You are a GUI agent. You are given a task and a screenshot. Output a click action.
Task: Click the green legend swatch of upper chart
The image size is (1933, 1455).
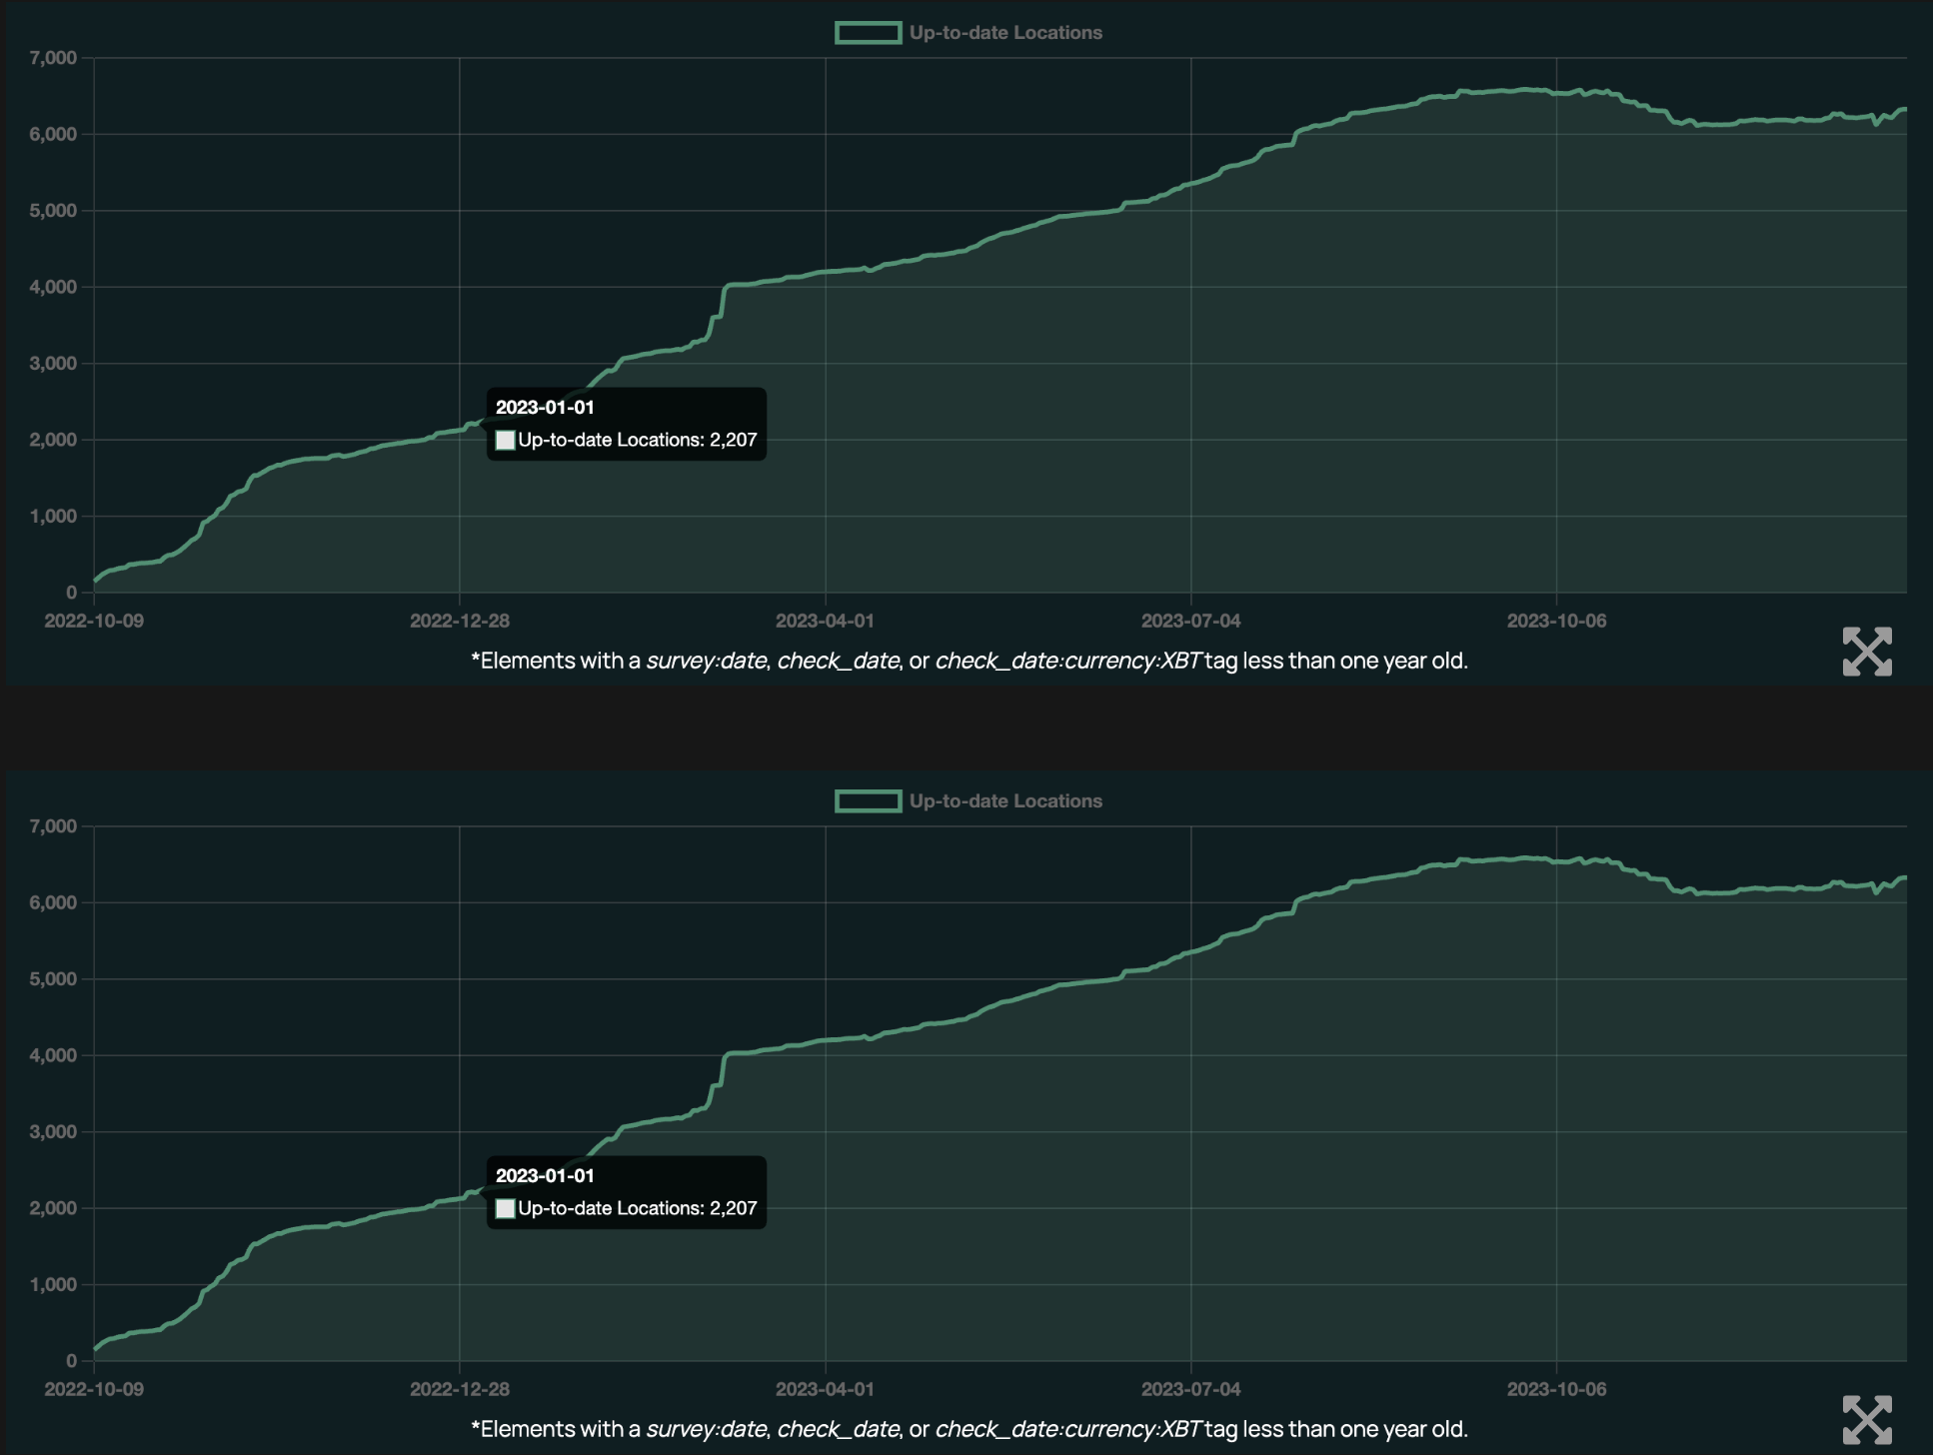point(868,33)
